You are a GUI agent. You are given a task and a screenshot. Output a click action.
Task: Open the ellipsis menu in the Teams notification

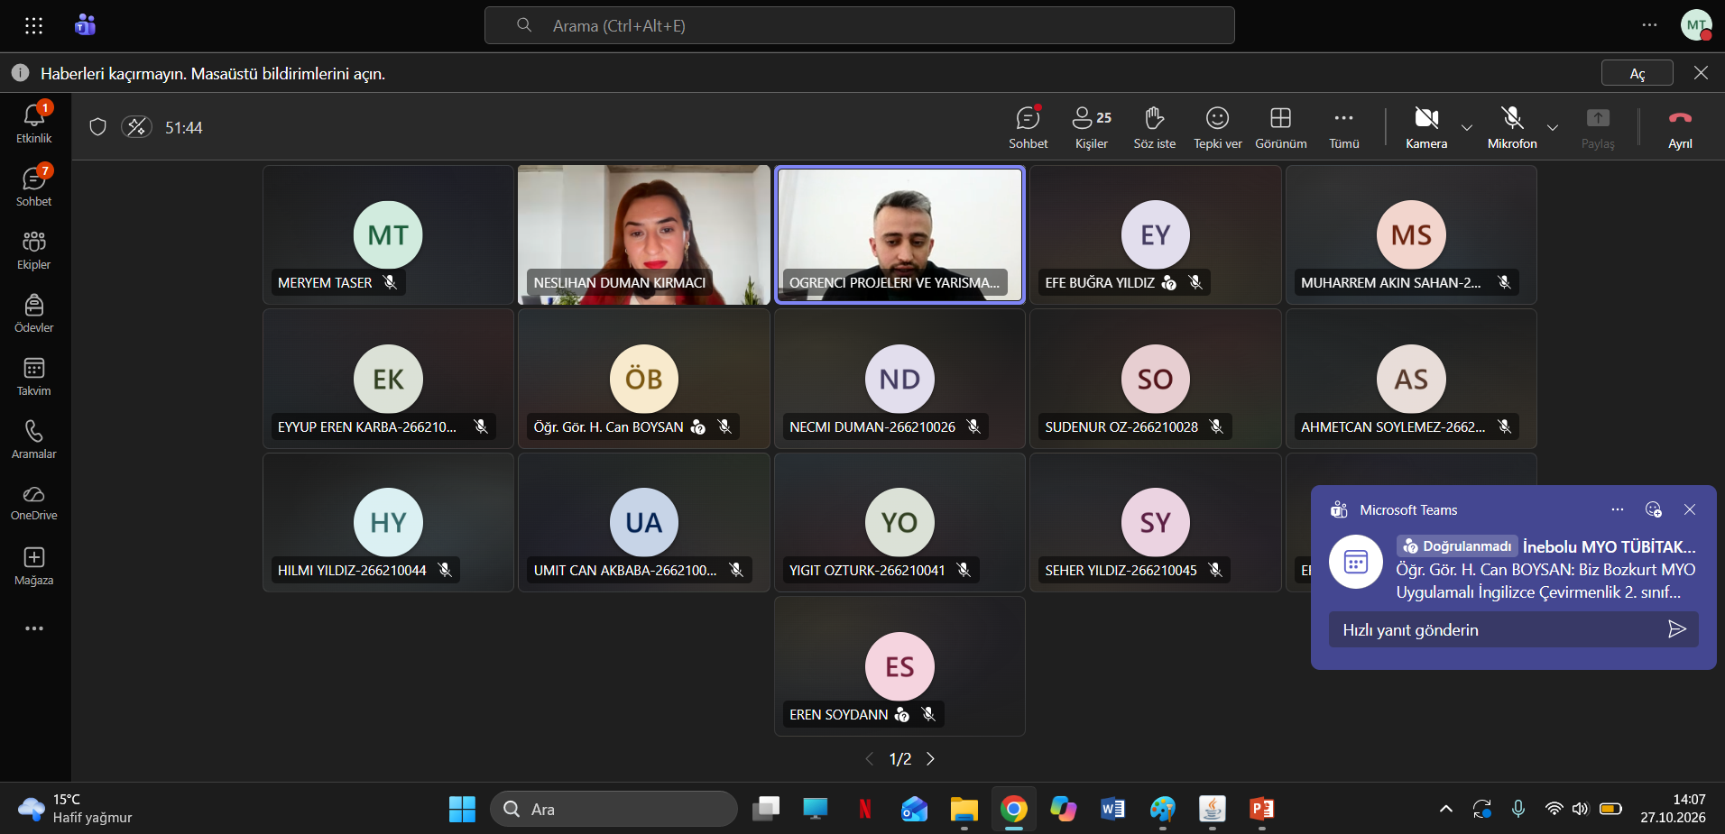(1618, 510)
